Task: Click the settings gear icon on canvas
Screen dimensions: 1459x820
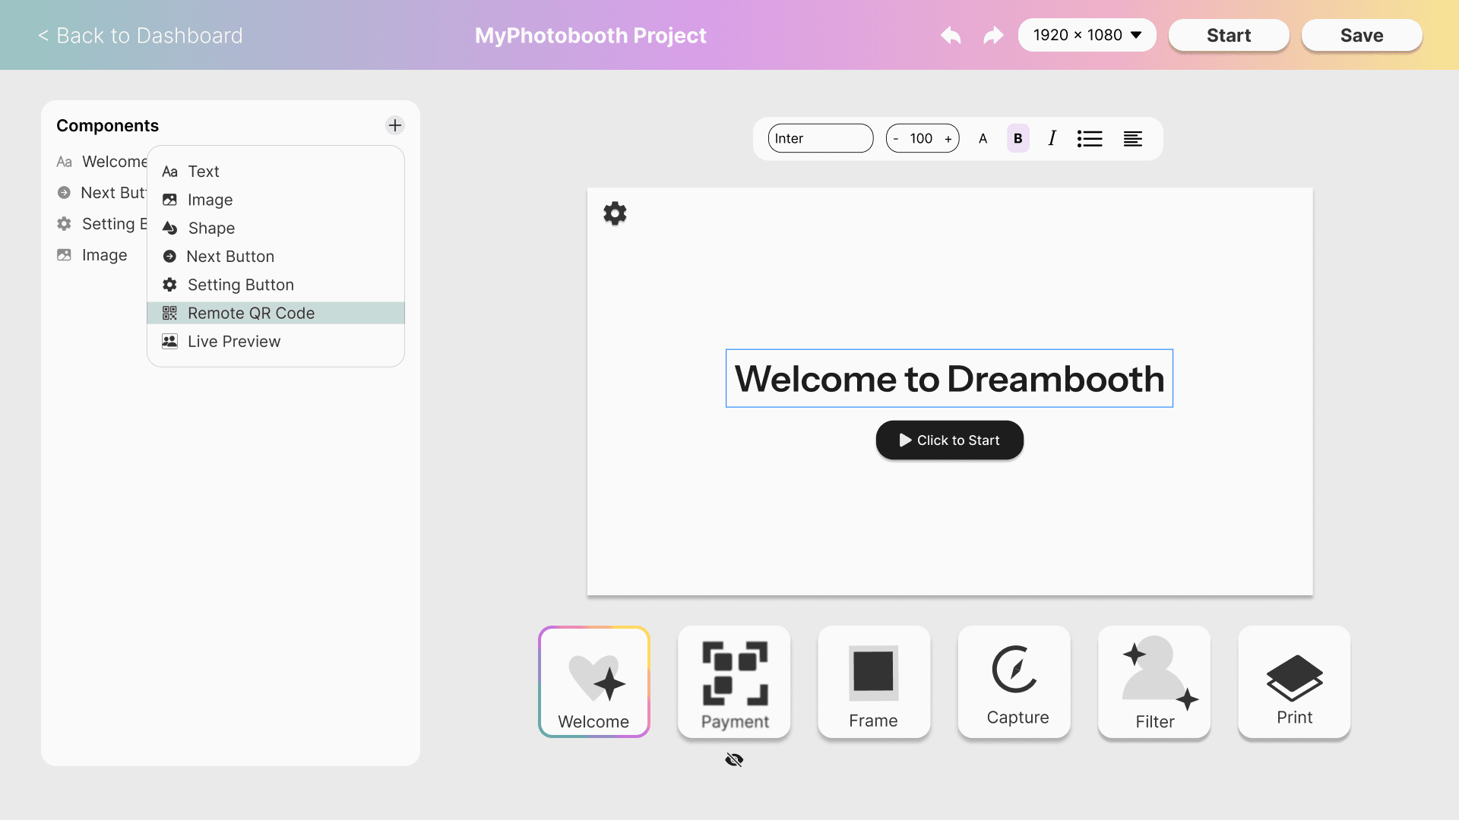Action: pos(614,213)
